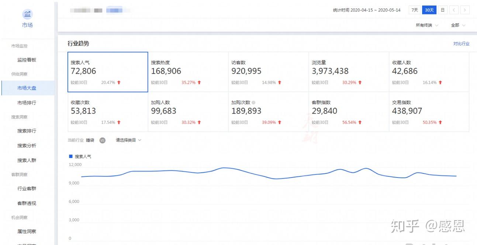Click the 搜索洞察 sidebar group header
Image resolution: width=477 pixels, height=245 pixels.
click(19, 117)
